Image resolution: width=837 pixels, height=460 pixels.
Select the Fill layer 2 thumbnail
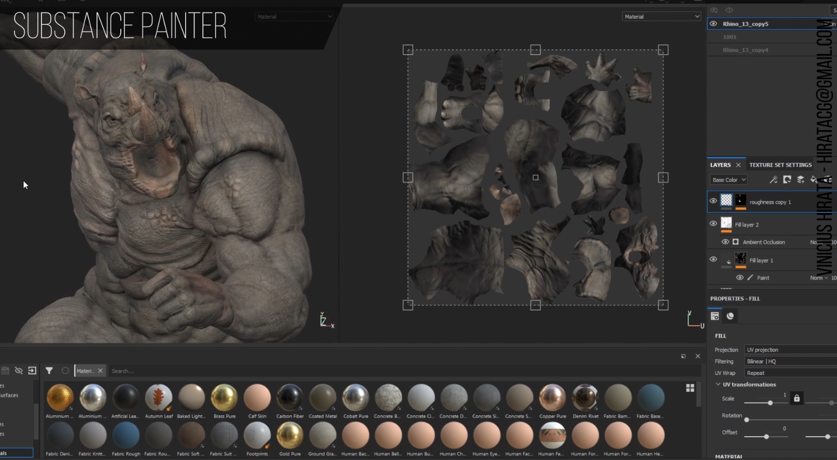727,224
